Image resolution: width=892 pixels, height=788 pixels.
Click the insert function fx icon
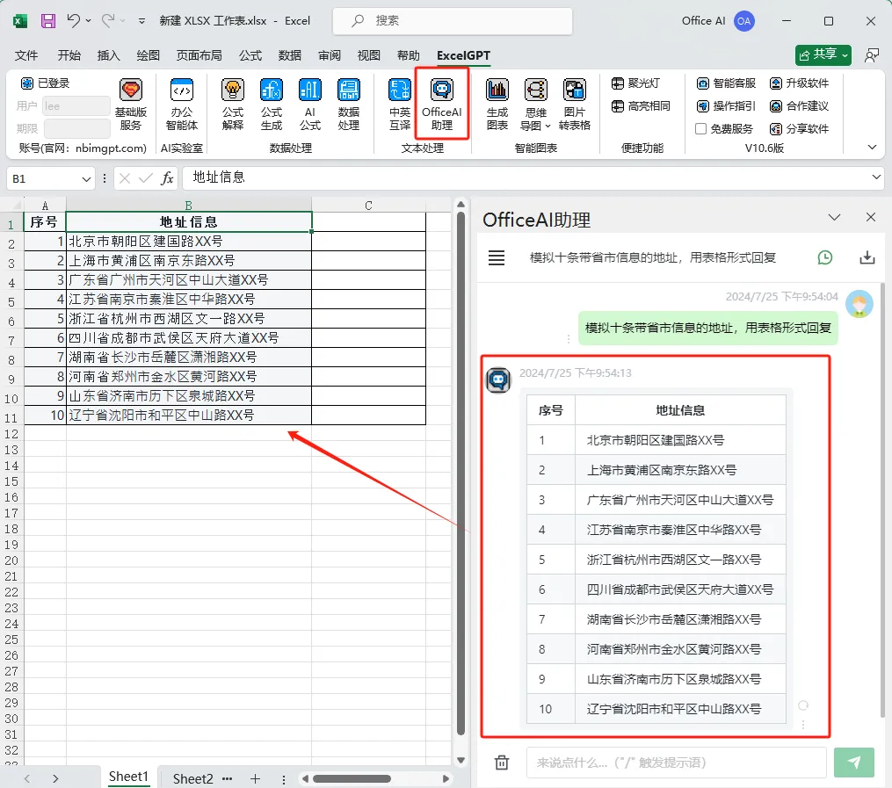tap(167, 178)
